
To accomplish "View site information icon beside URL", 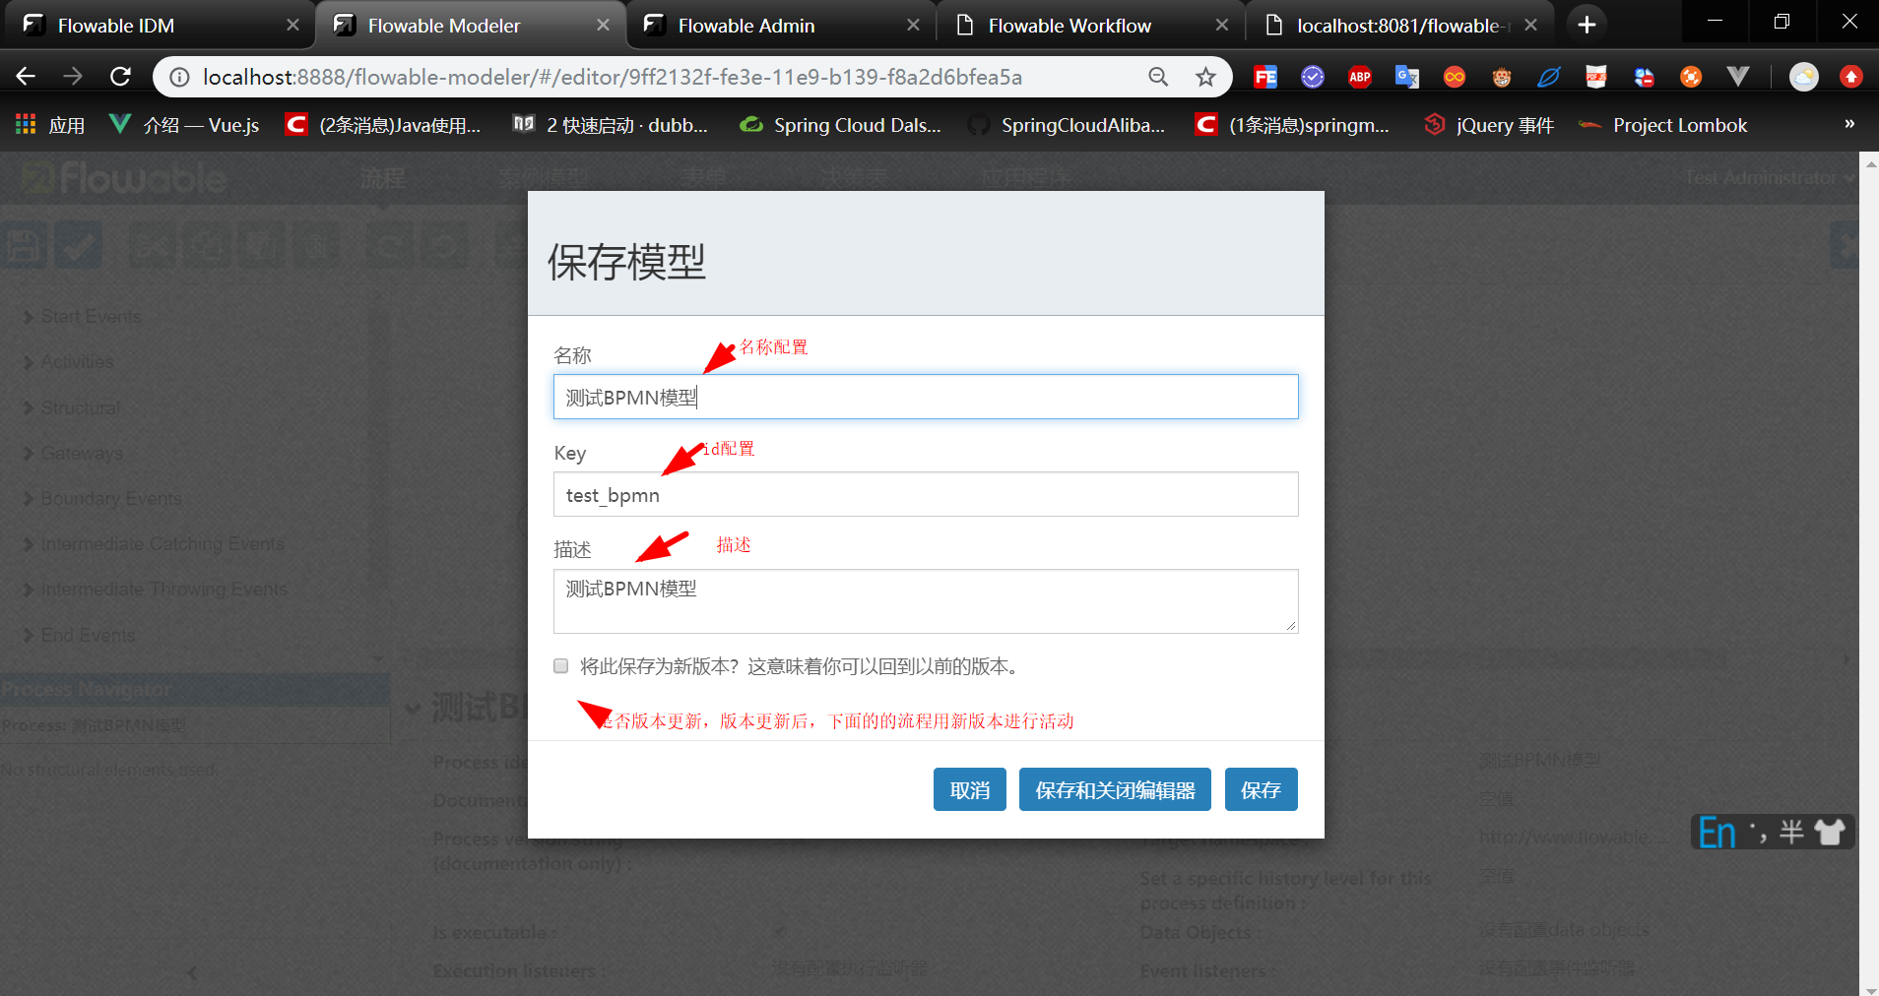I will pos(179,77).
